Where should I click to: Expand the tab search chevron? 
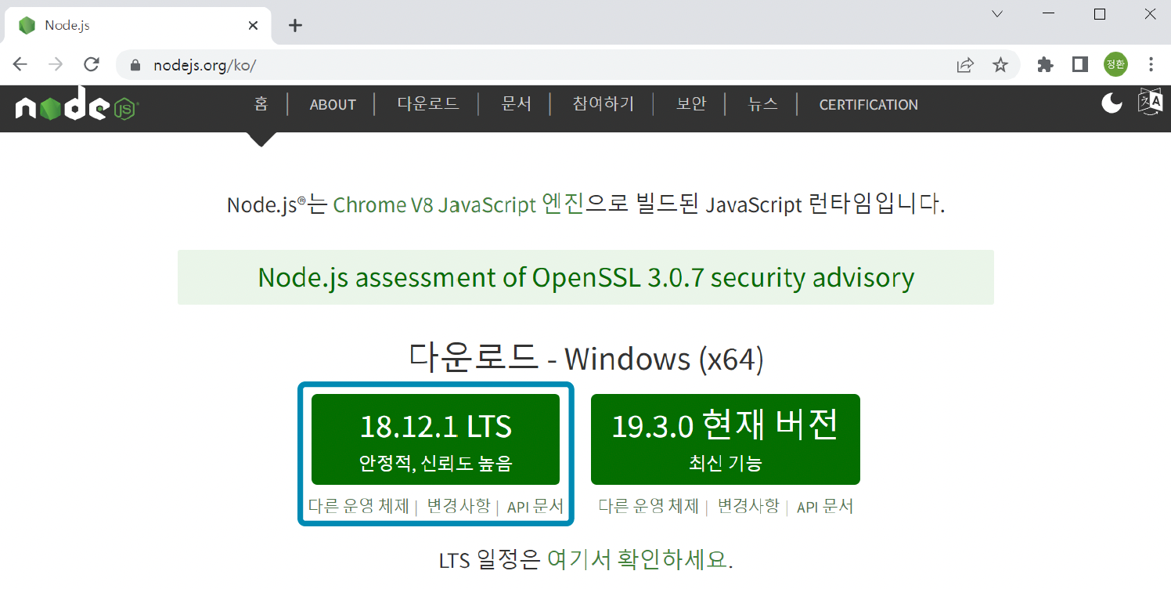997,14
